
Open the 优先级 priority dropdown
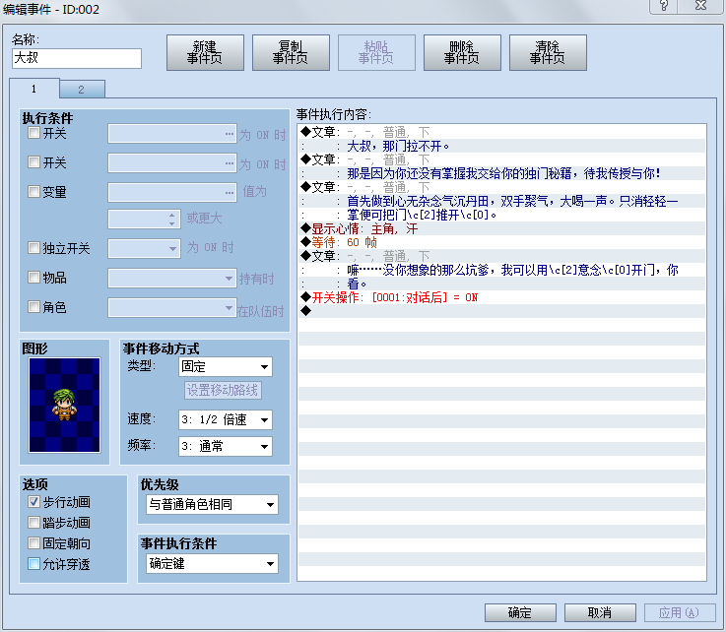[213, 504]
